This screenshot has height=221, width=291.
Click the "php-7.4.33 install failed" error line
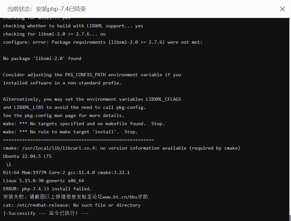(47, 189)
